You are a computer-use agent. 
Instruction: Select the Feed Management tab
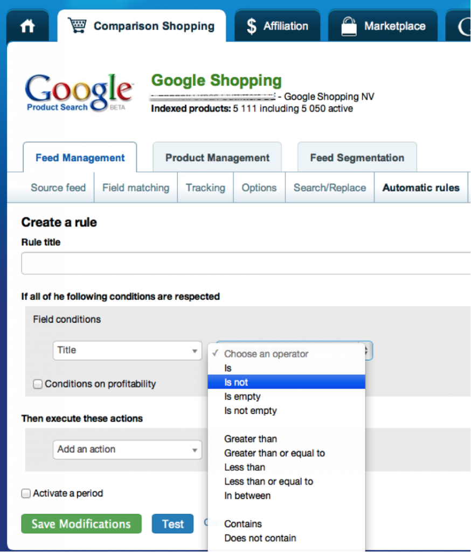click(80, 157)
